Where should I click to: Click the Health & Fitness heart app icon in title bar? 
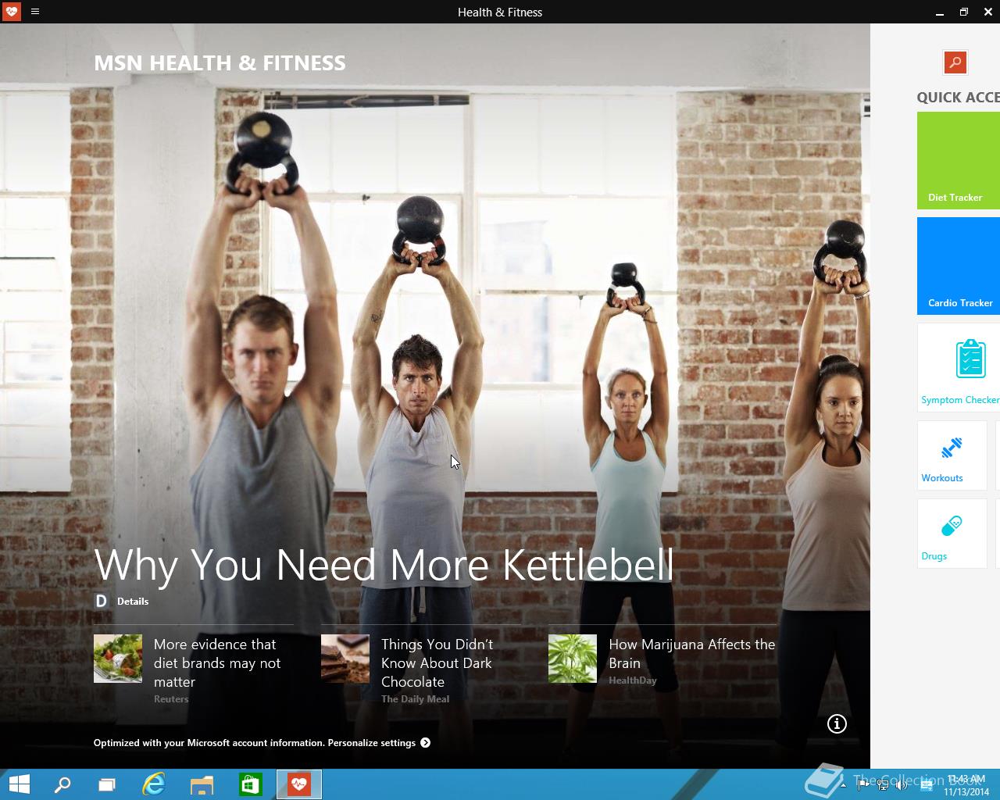[x=11, y=12]
